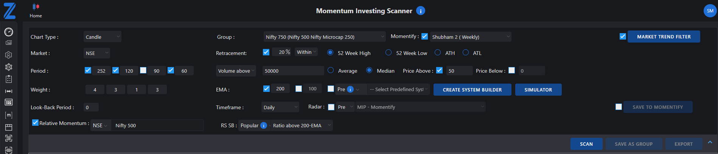Image resolution: width=718 pixels, height=154 pixels.
Task: Select the ATL radio option
Action: coord(466,52)
